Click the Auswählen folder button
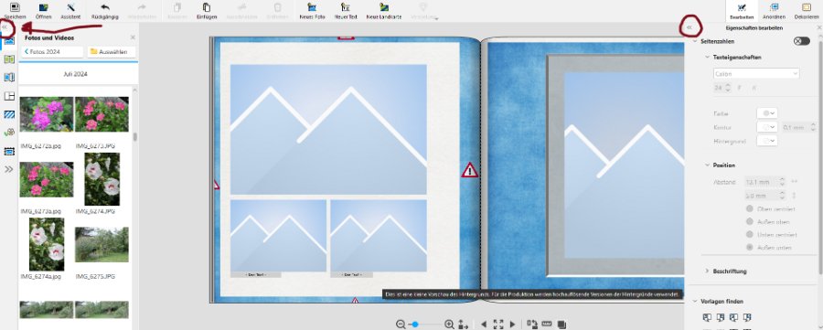823x330 pixels. tap(112, 52)
